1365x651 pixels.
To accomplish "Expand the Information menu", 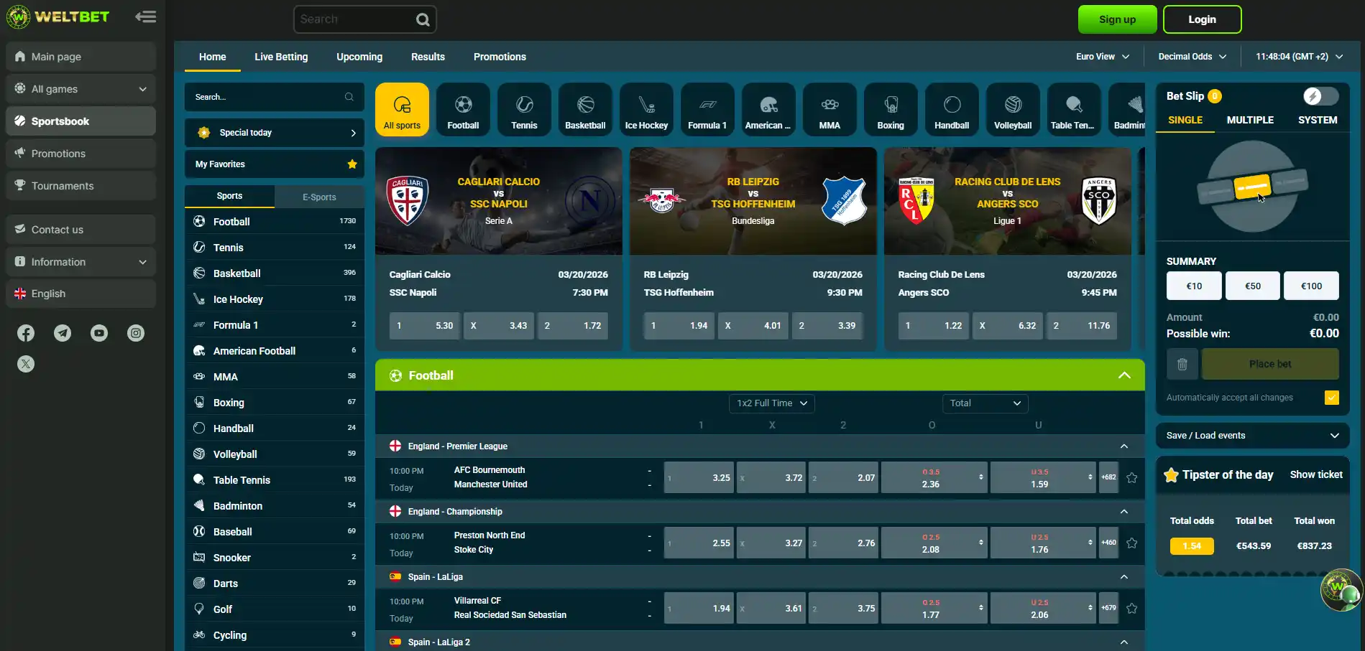I will pos(81,262).
